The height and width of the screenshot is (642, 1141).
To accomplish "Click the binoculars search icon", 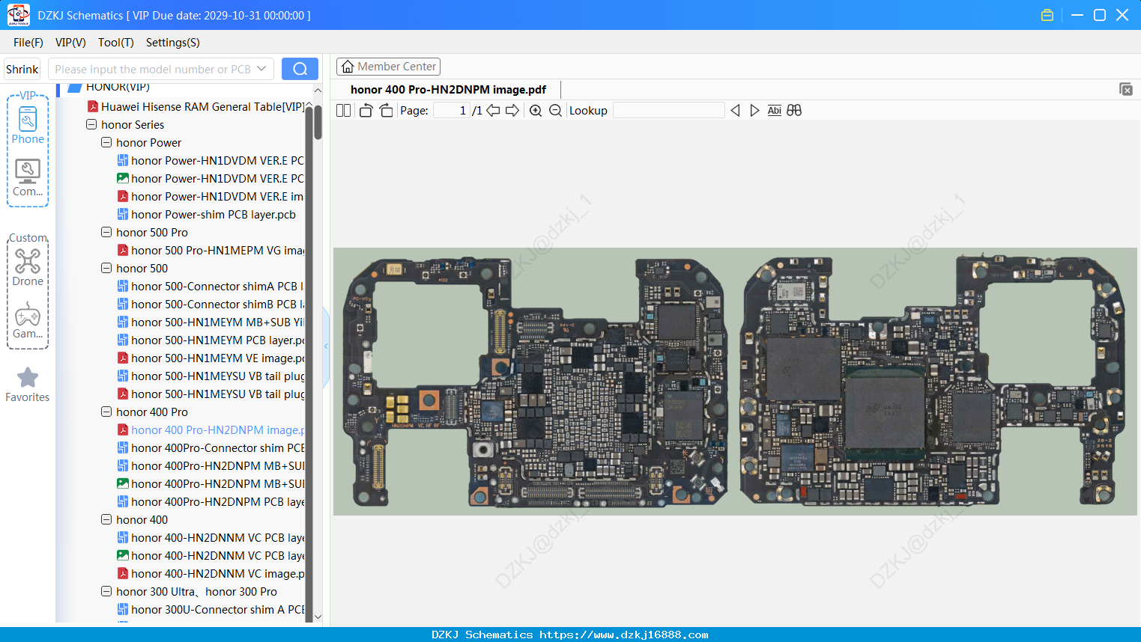I will (x=794, y=111).
